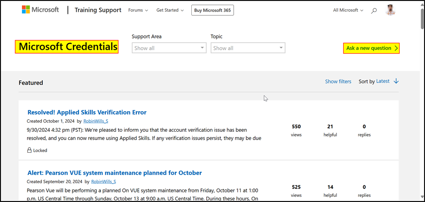
Task: Open the Forums menu
Action: click(x=138, y=10)
